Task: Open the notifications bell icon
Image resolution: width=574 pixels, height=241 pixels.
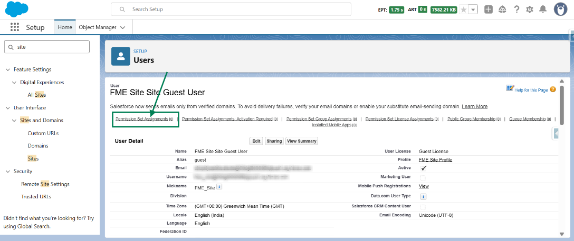Action: pos(543,9)
